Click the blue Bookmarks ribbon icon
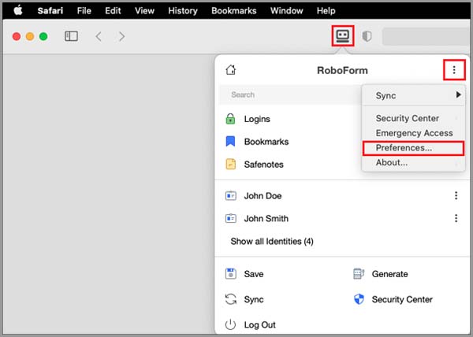The height and width of the screenshot is (337, 473). pyautogui.click(x=230, y=142)
